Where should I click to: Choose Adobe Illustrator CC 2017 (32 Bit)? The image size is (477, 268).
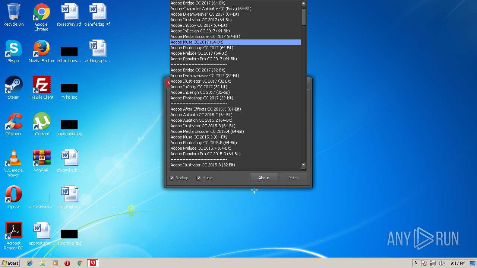[x=235, y=81]
